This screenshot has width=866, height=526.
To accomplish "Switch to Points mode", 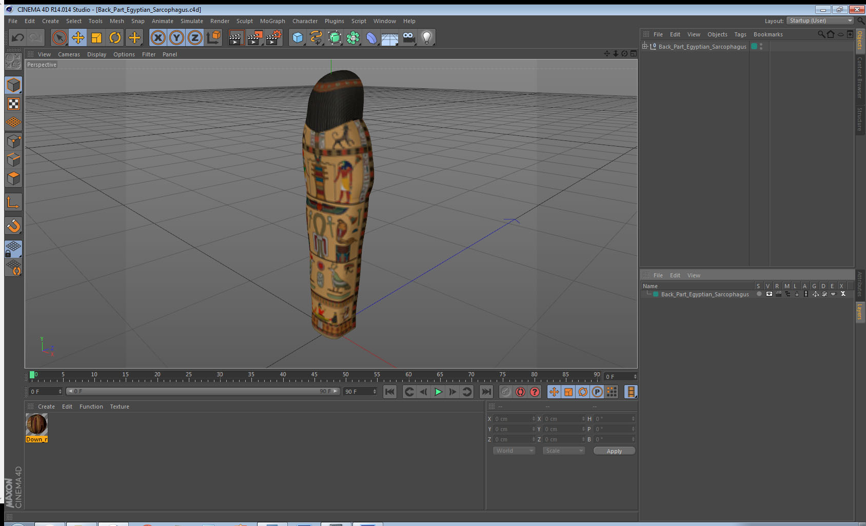I will pyautogui.click(x=13, y=141).
